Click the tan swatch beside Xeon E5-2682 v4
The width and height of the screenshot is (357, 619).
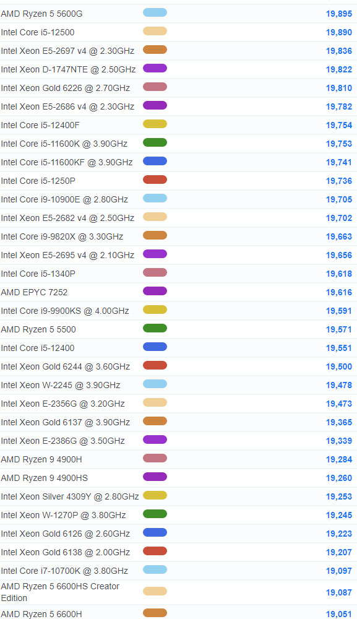(x=155, y=217)
